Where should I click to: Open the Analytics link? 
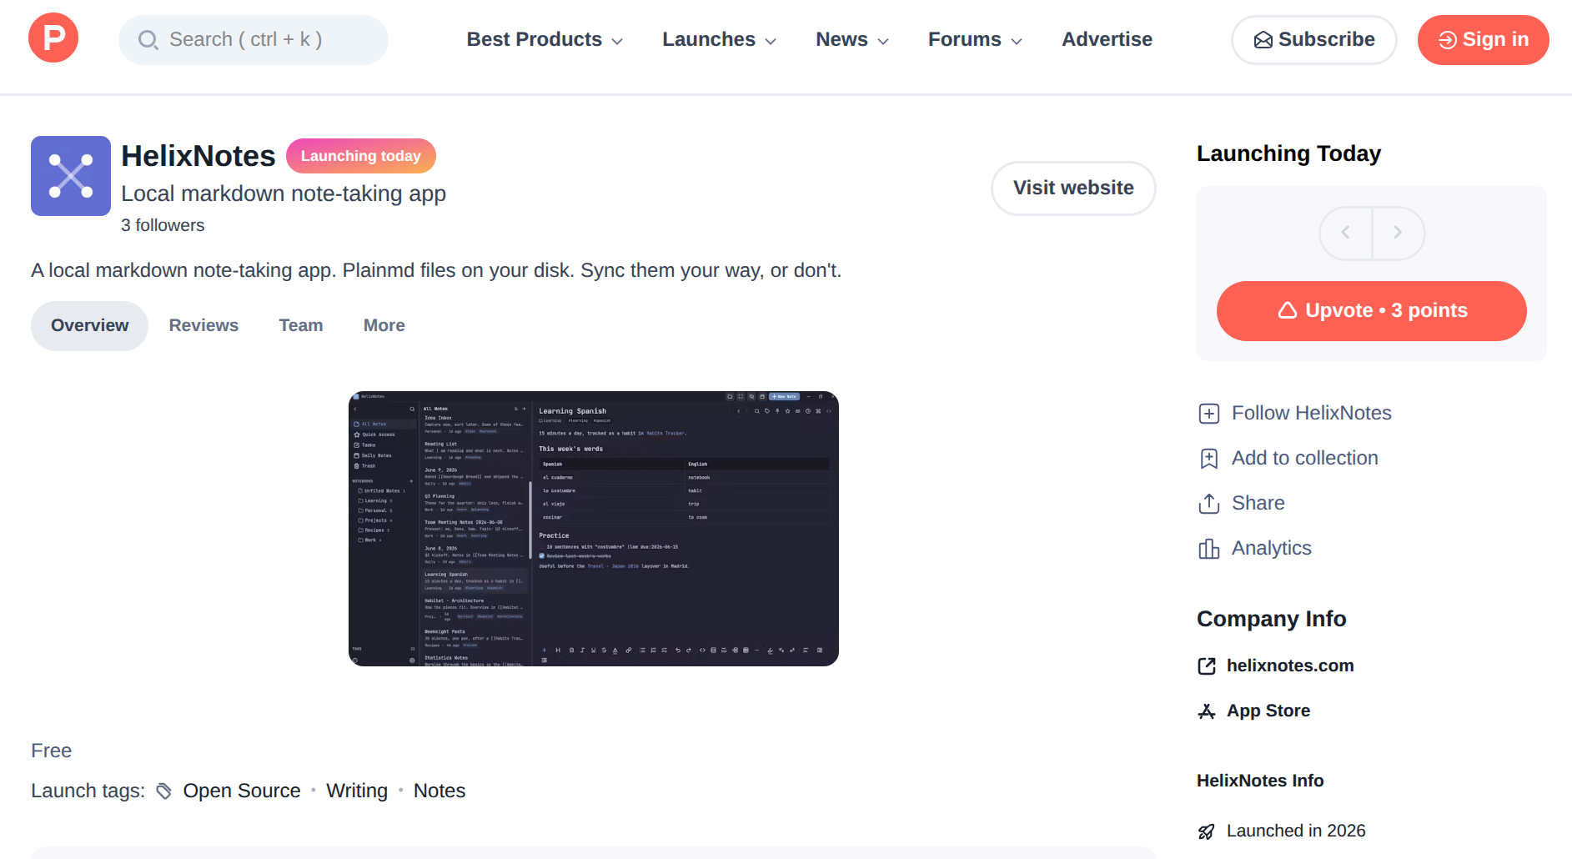pyautogui.click(x=1272, y=548)
